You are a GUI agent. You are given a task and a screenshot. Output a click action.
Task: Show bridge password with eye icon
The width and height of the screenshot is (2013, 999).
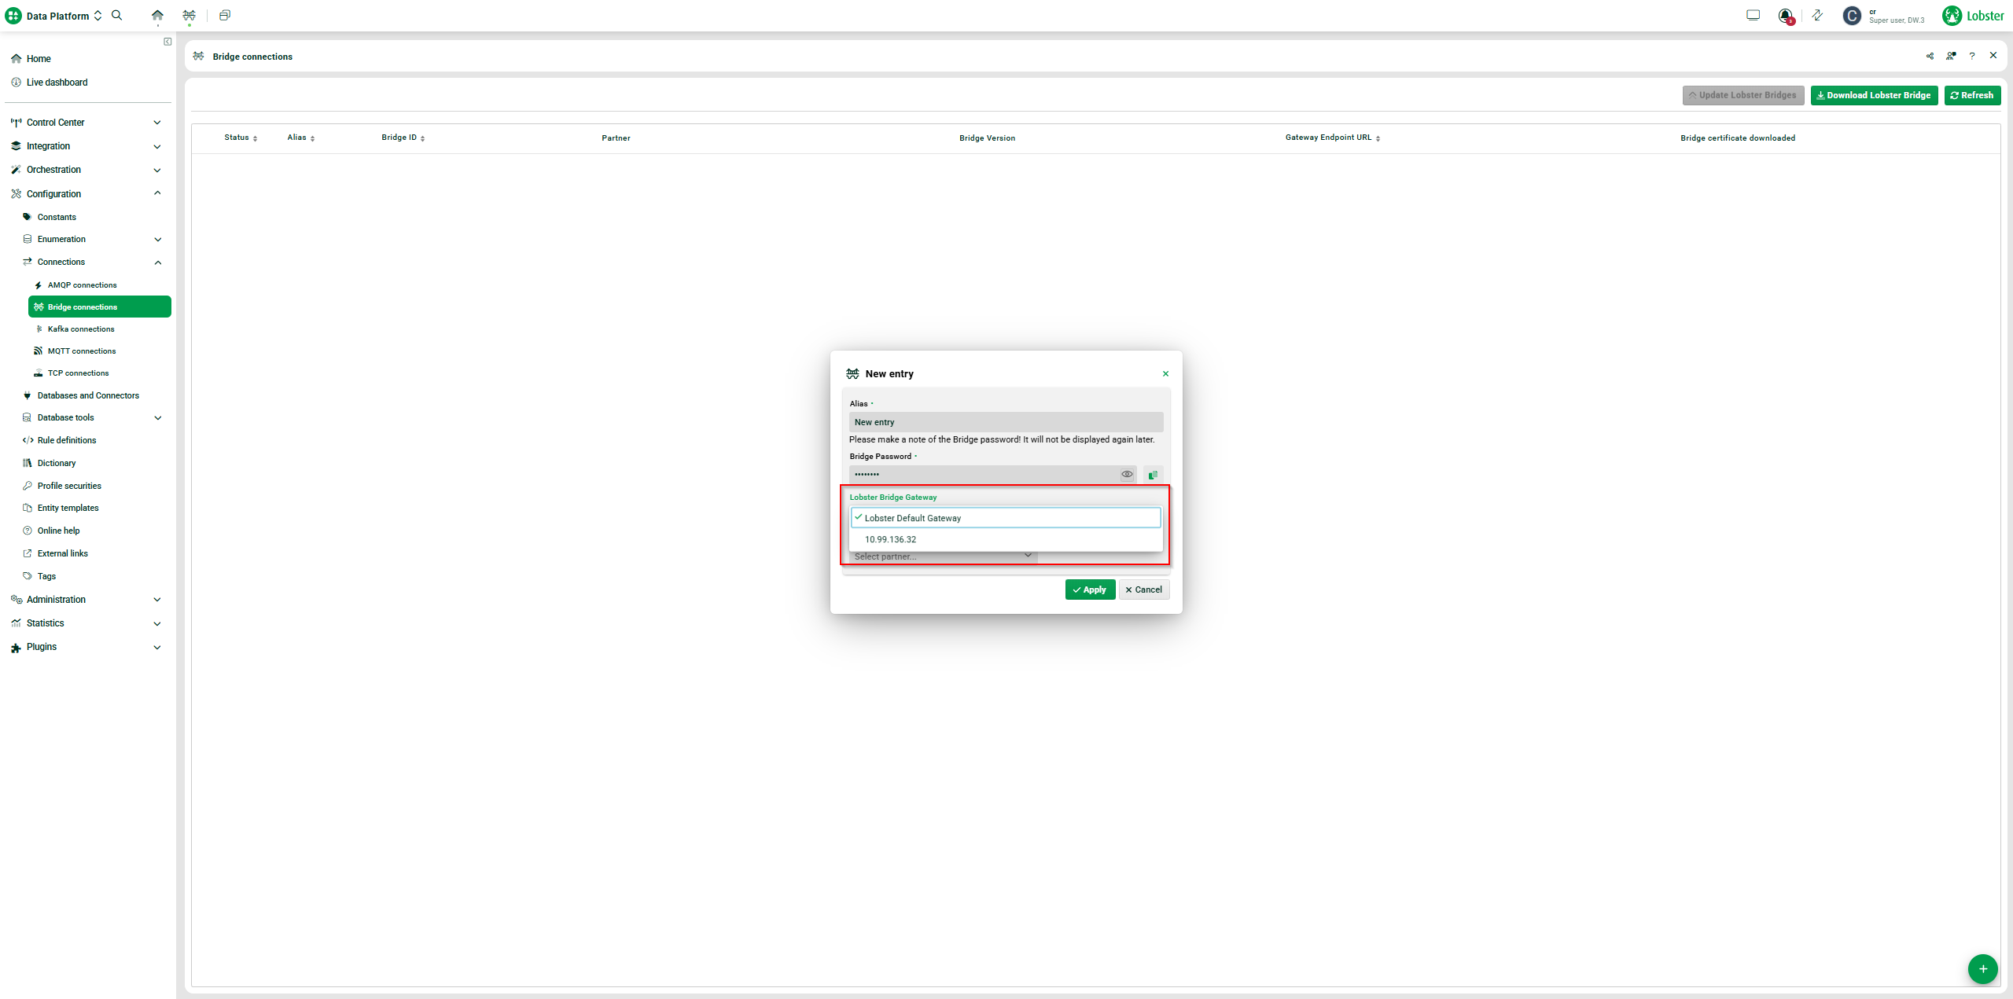coord(1127,474)
